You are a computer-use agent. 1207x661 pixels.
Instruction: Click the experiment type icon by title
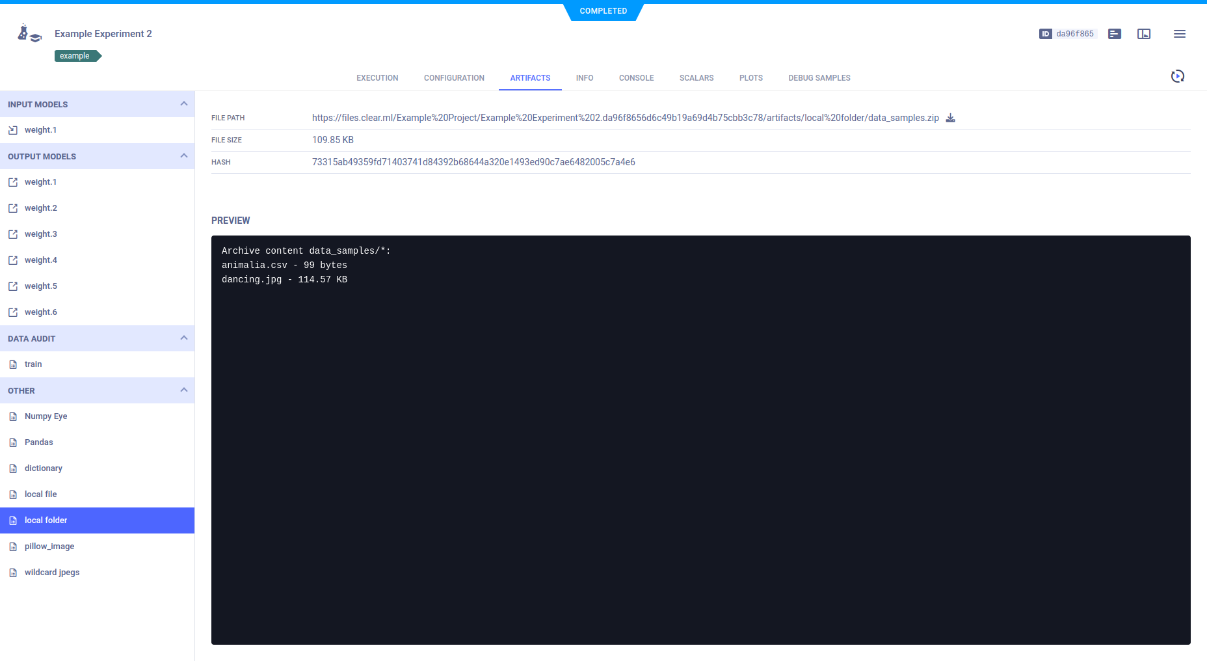29,34
